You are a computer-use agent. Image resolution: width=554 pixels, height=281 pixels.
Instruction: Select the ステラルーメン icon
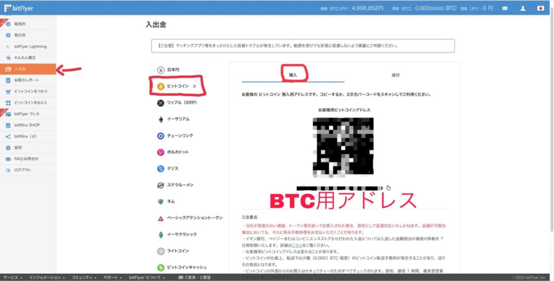pyautogui.click(x=161, y=185)
